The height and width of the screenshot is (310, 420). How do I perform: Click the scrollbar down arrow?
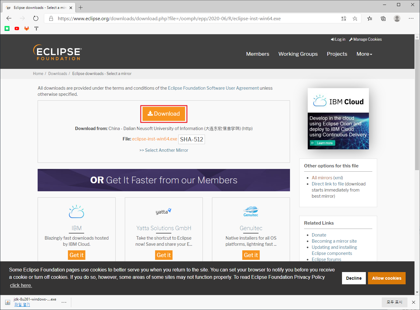417,293
